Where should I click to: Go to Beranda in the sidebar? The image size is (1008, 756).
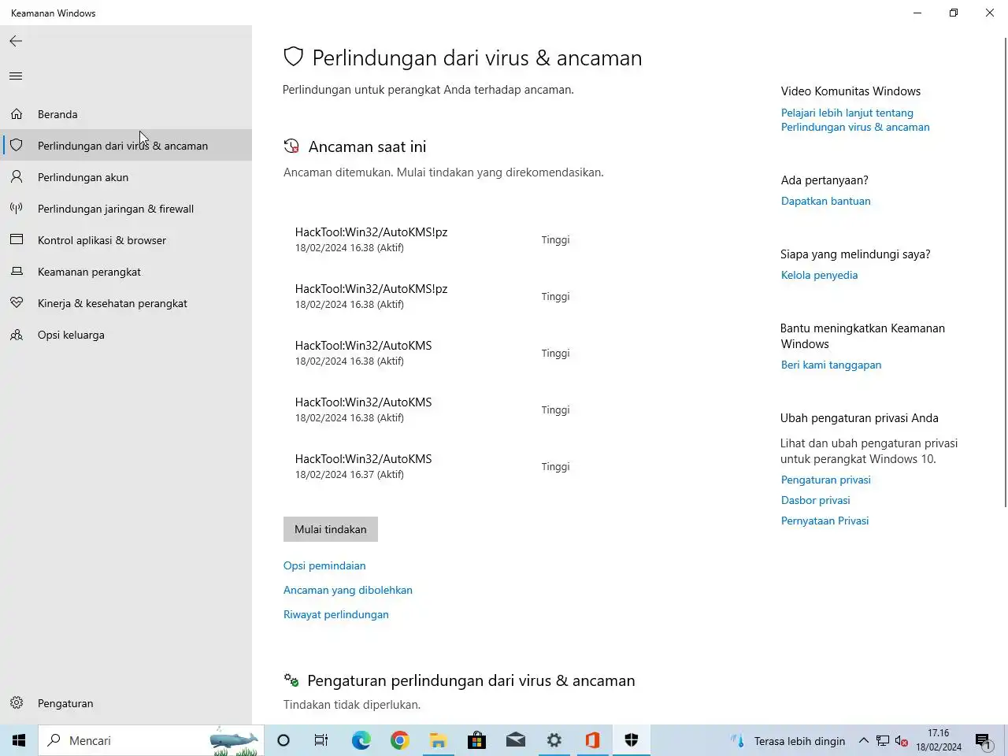[126, 114]
